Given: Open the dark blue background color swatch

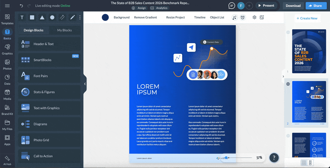Looking at the screenshot, I should pos(105,17).
